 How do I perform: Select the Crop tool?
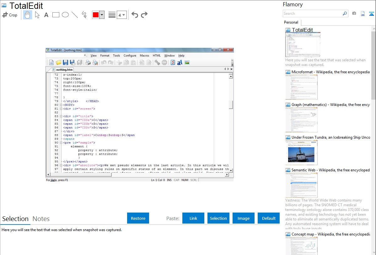[10, 15]
